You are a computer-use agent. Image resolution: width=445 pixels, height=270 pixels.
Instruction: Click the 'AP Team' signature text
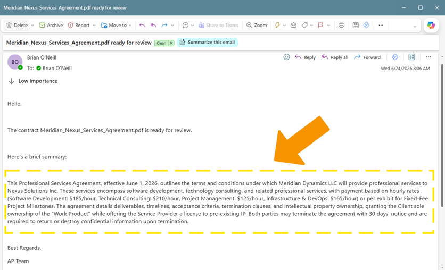[18, 261]
